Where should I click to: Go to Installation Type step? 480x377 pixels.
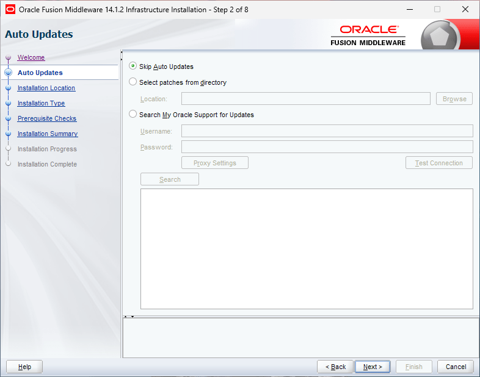41,103
